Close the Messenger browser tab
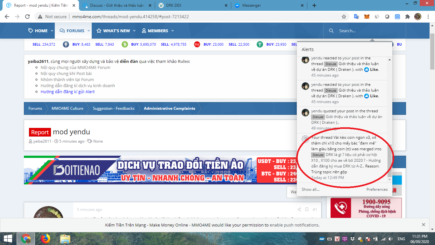435x245 pixels. tap(303, 5)
